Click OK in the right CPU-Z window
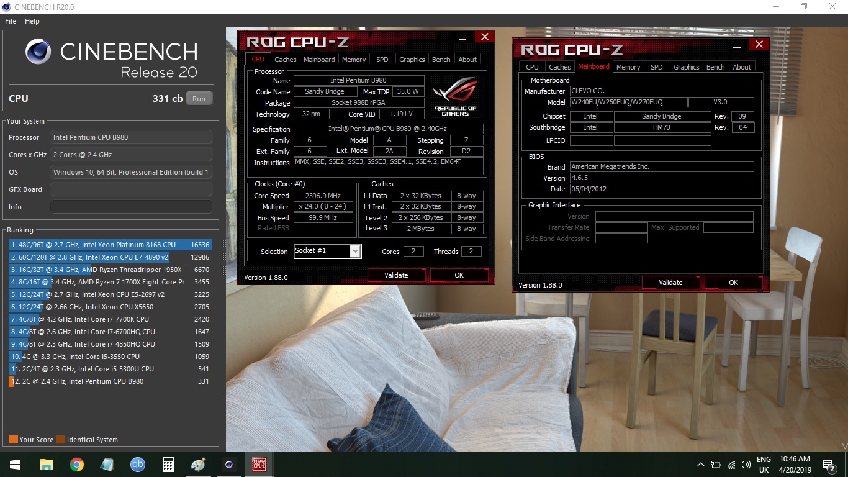This screenshot has width=848, height=477. pos(733,283)
